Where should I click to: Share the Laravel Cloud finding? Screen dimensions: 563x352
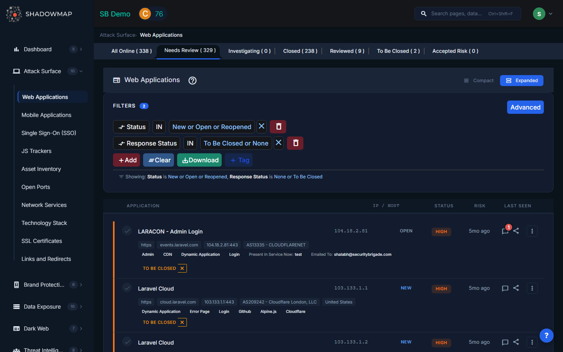(516, 288)
